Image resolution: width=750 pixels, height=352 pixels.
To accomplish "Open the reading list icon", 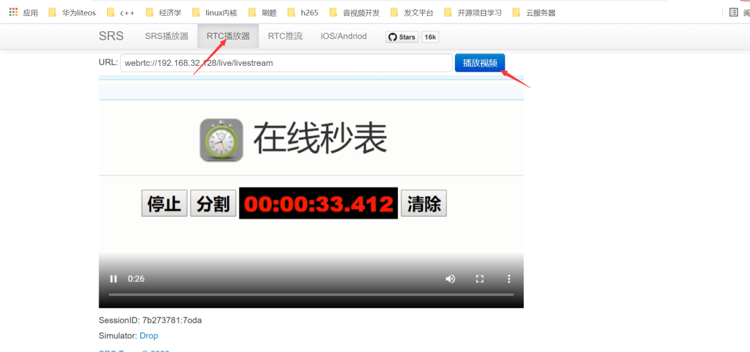I will tap(734, 12).
